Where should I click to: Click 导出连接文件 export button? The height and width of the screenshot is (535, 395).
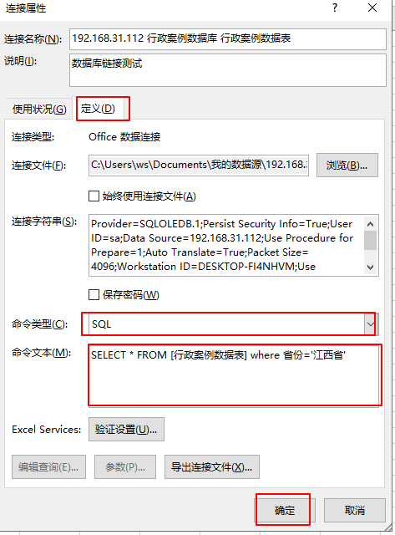pos(212,466)
